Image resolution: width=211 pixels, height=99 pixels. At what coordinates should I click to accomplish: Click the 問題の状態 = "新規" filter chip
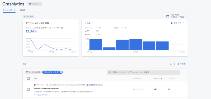tap(52, 72)
